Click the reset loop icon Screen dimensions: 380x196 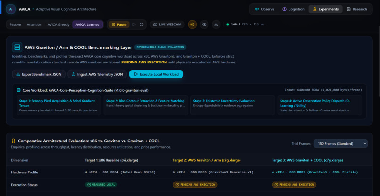pyautogui.click(x=141, y=24)
